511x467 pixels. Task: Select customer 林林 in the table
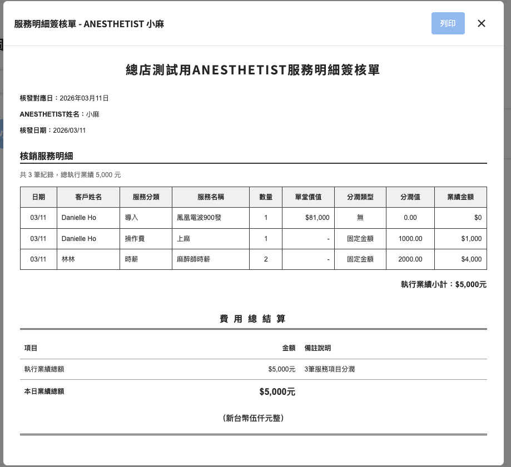click(68, 259)
